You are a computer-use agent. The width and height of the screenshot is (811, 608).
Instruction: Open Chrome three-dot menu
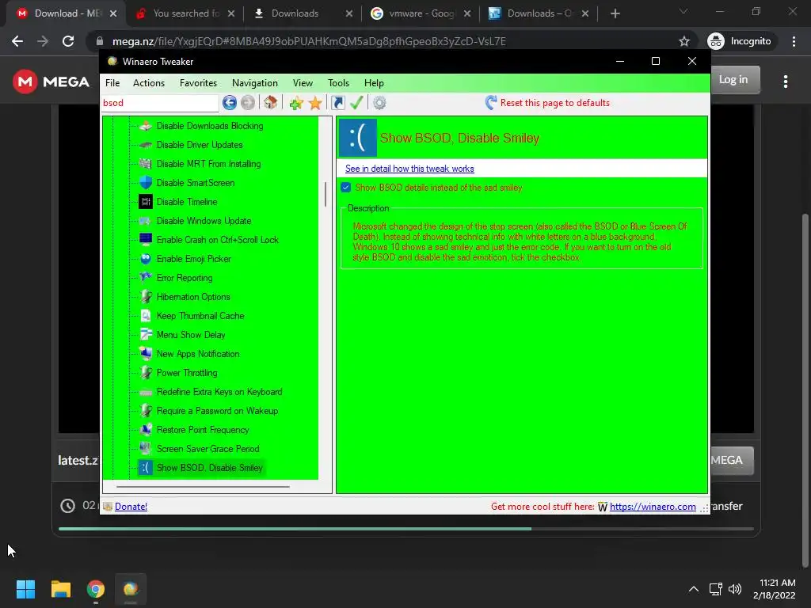coord(794,41)
